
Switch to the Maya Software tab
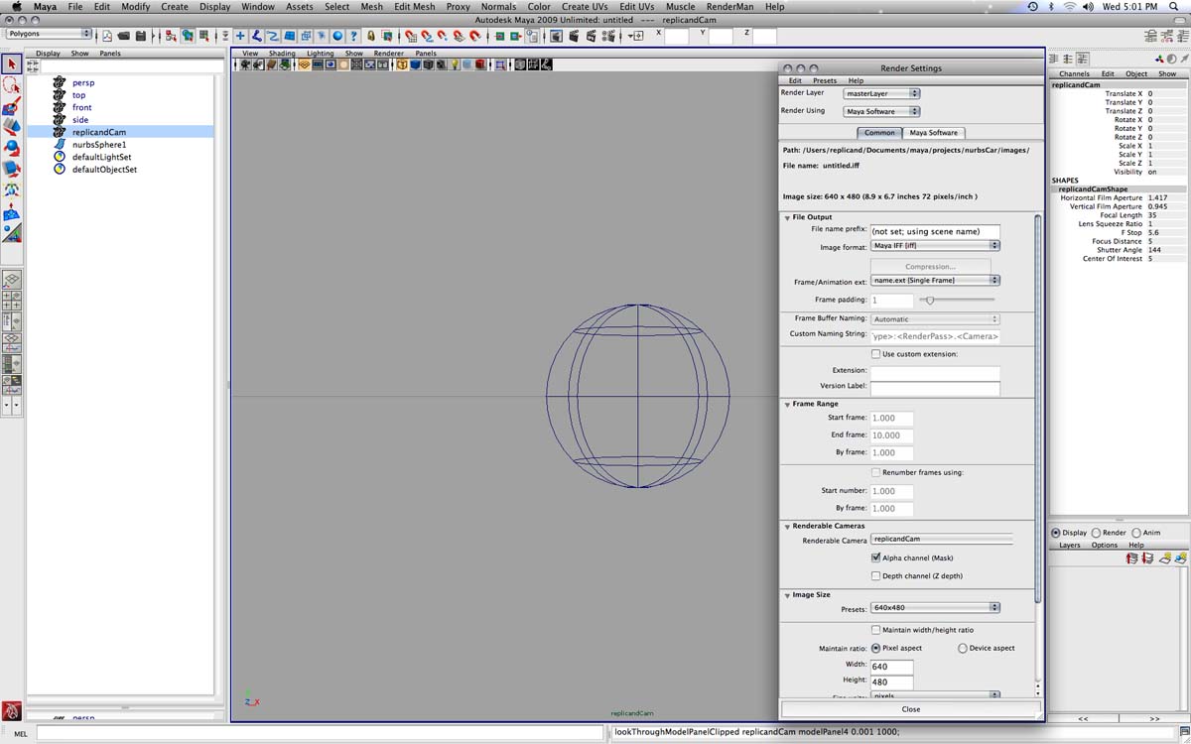pyautogui.click(x=933, y=133)
